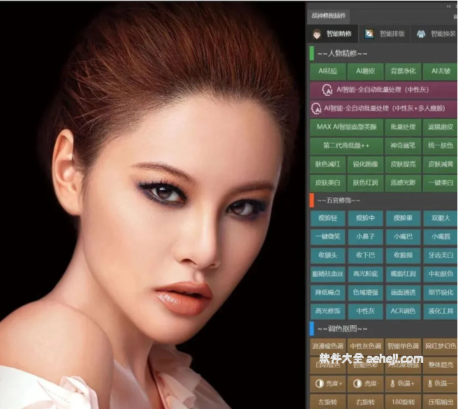Select the 战神修图插件 panel tab

click(x=328, y=16)
